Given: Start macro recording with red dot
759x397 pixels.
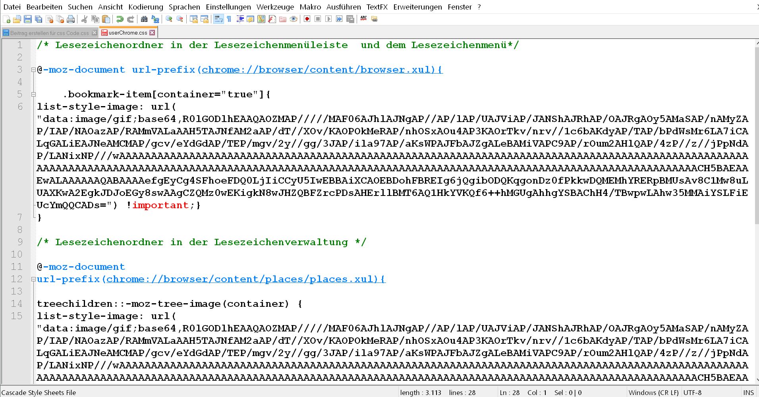Looking at the screenshot, I should [x=307, y=19].
